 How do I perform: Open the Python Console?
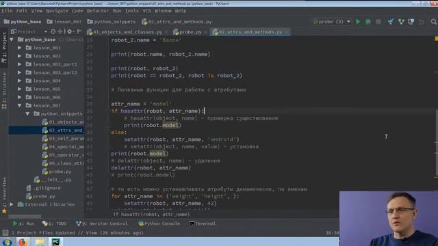point(159,223)
